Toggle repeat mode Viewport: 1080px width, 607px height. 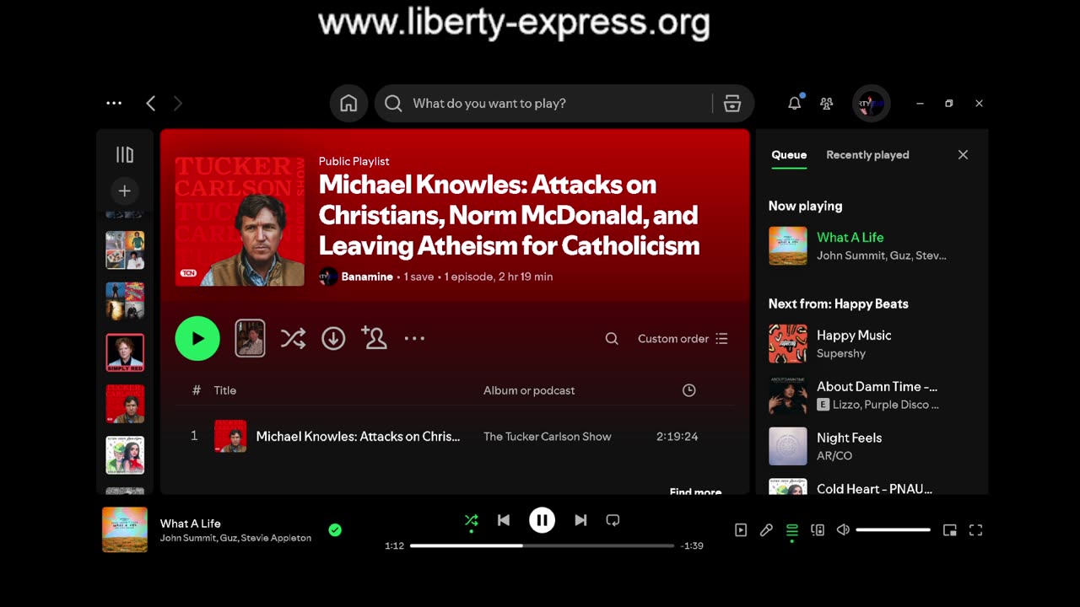pyautogui.click(x=613, y=520)
